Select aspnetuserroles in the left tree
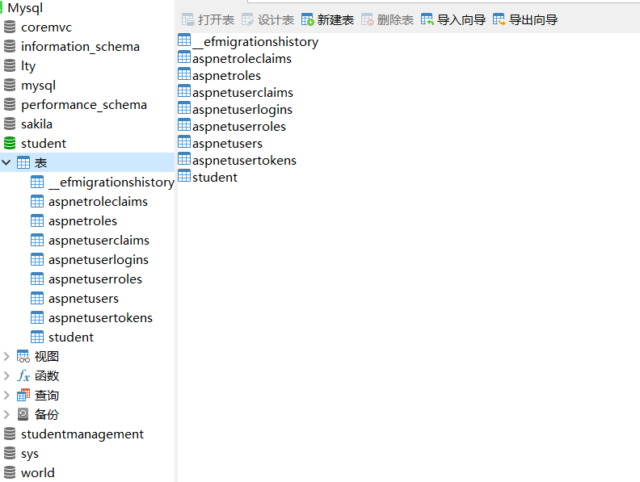The width and height of the screenshot is (640, 482). 95,279
